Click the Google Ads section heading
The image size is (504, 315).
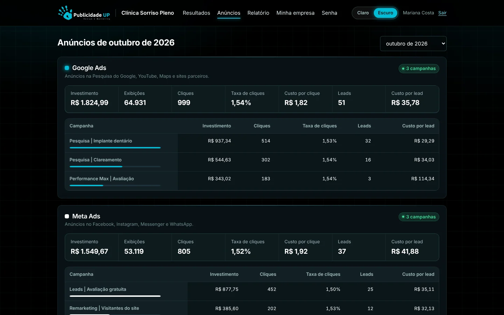(x=89, y=68)
